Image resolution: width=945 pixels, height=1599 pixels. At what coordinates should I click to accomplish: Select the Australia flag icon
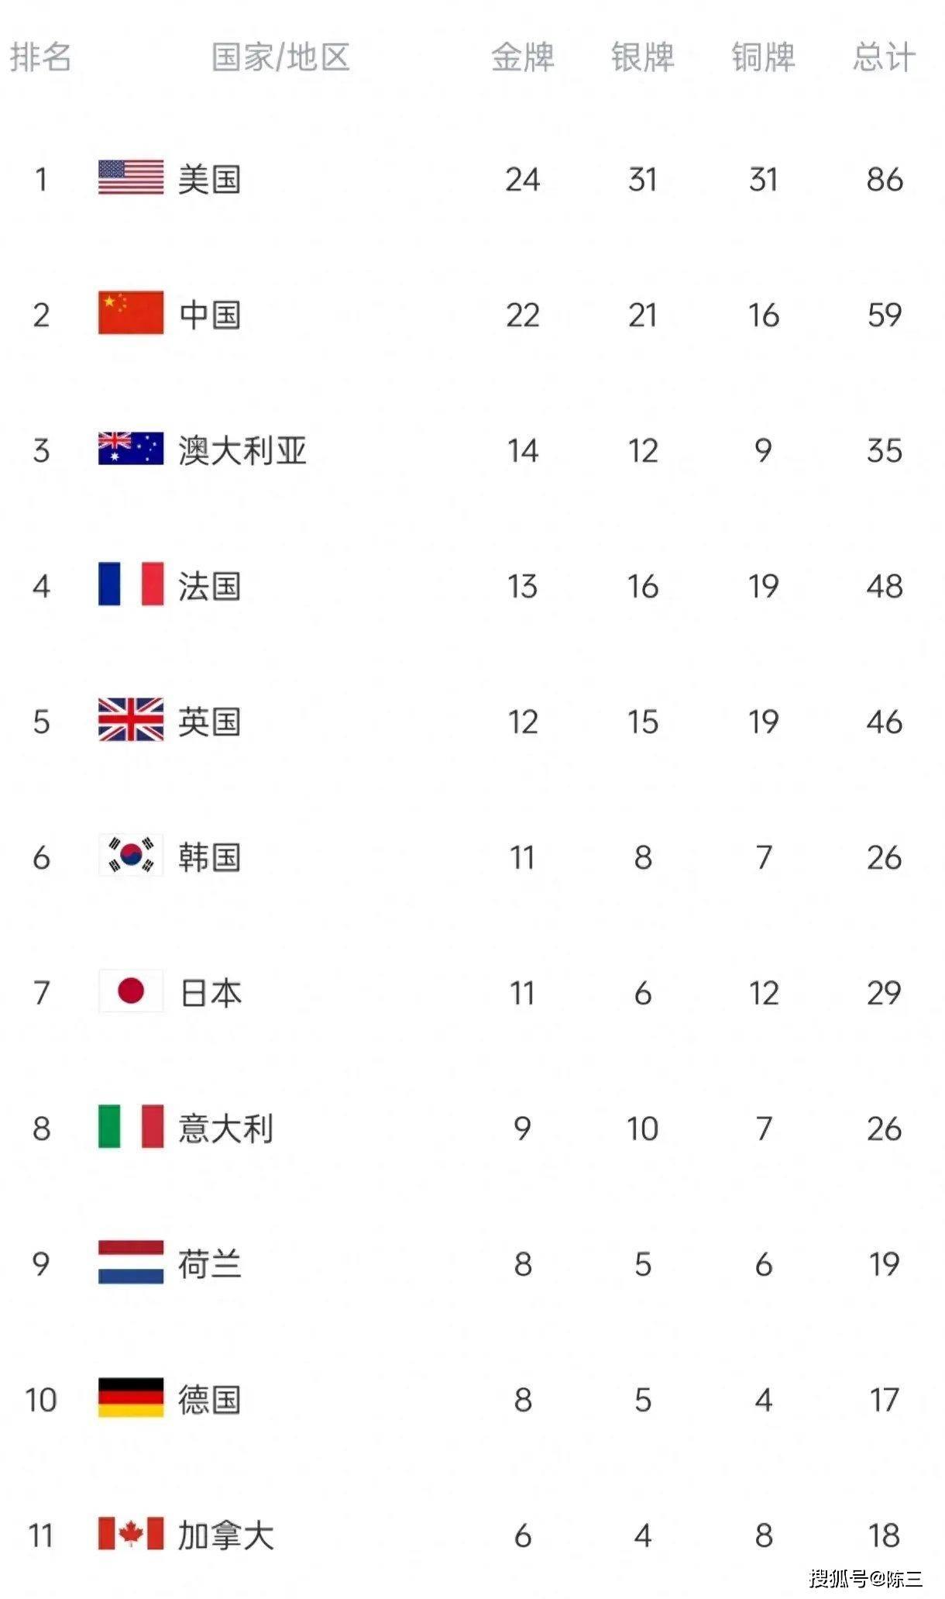click(x=131, y=448)
